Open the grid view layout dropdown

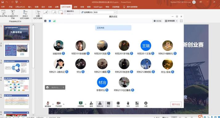(x=171, y=21)
